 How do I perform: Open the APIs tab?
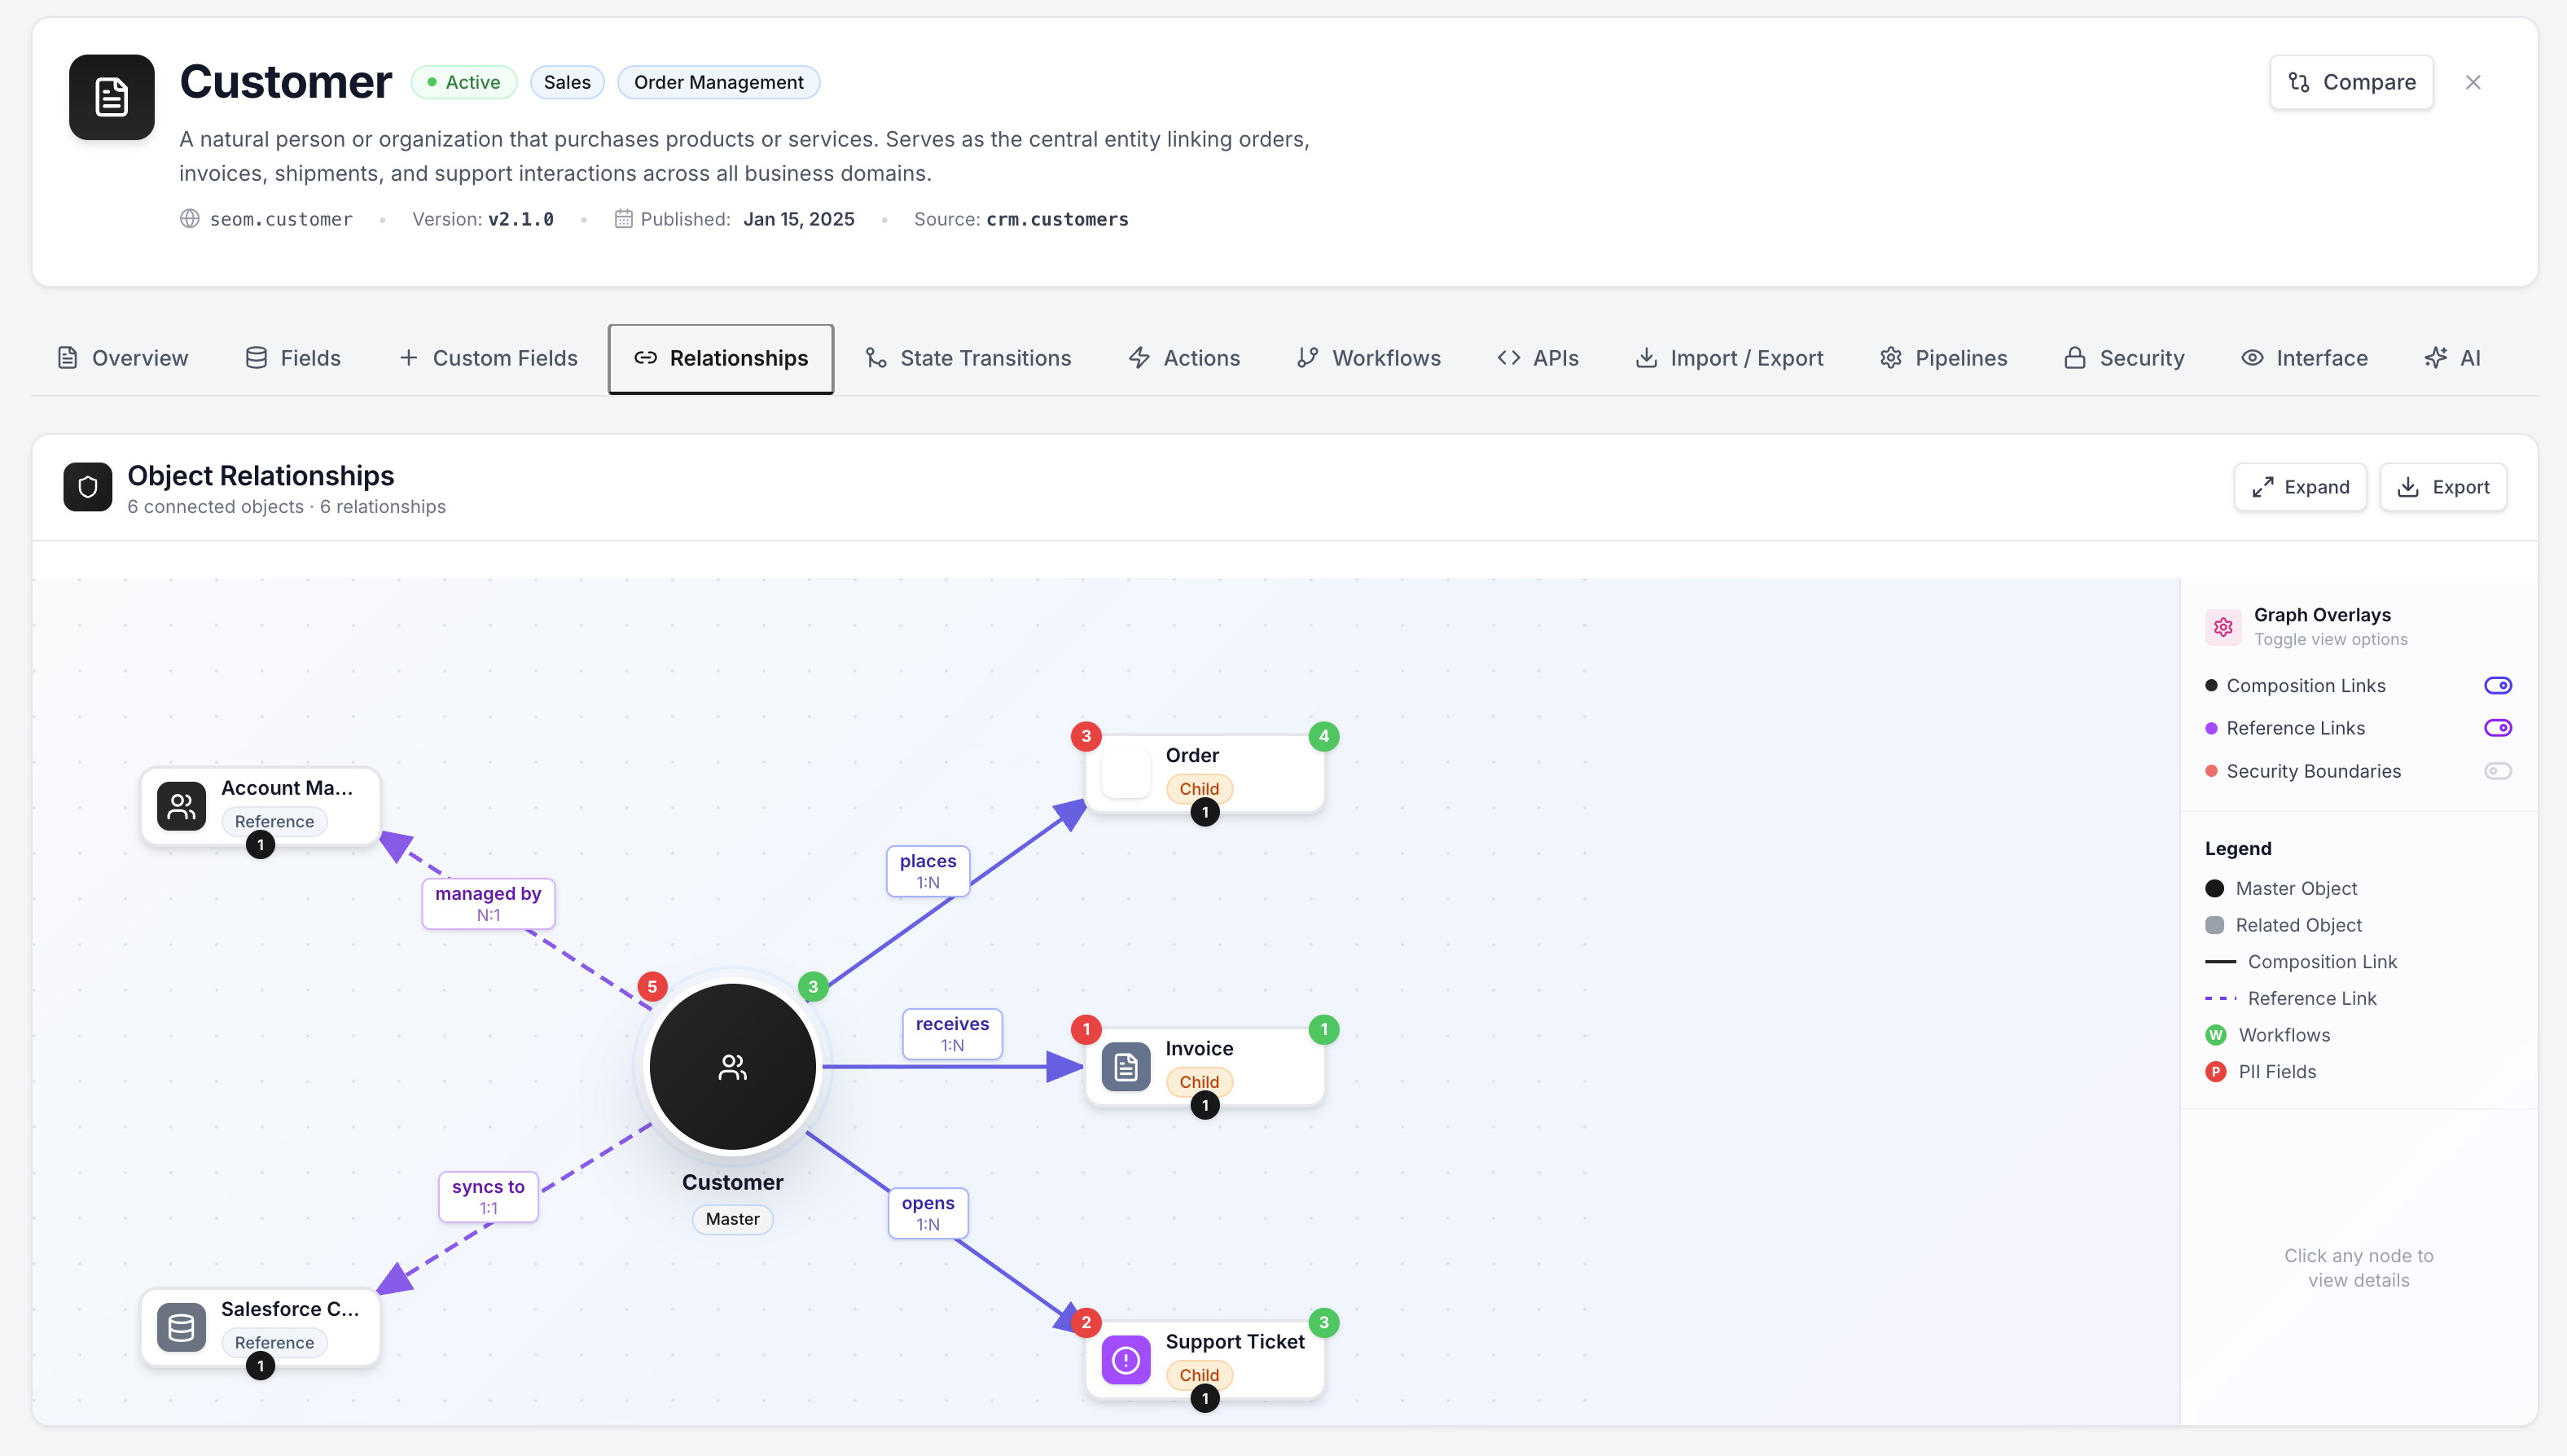tap(1538, 358)
